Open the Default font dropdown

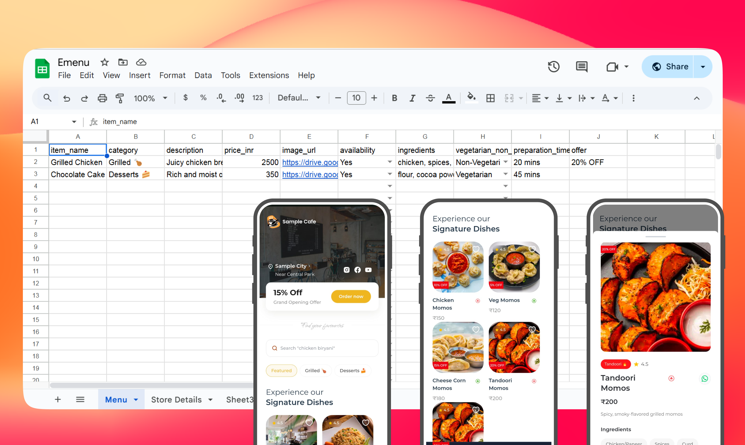pos(299,98)
